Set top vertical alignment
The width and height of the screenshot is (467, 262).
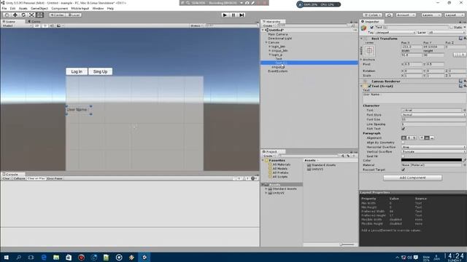(x=422, y=138)
